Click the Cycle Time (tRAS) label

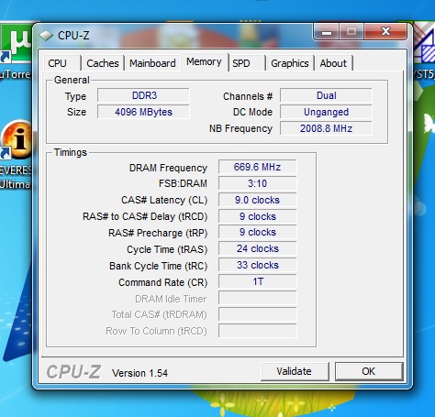pos(167,249)
